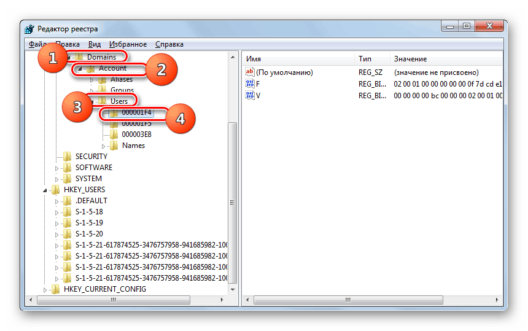The height and width of the screenshot is (331, 528).
Task: Click the S-1-5-20 folder icon
Action: tap(68, 234)
